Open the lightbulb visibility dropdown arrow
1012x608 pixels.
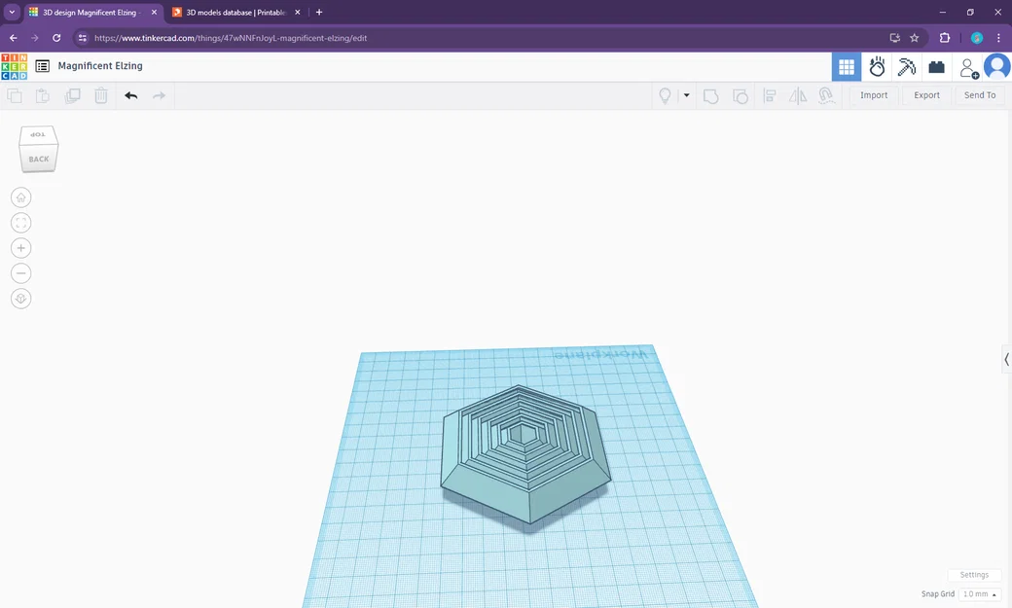pos(686,95)
